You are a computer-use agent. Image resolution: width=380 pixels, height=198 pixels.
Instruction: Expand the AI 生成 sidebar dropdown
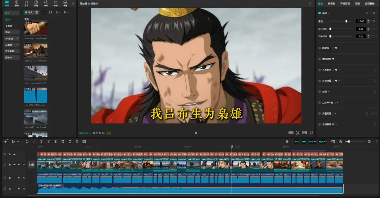pyautogui.click(x=17, y=39)
